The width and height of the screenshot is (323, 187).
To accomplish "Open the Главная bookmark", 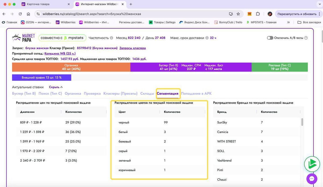I will pyautogui.click(x=9, y=22).
